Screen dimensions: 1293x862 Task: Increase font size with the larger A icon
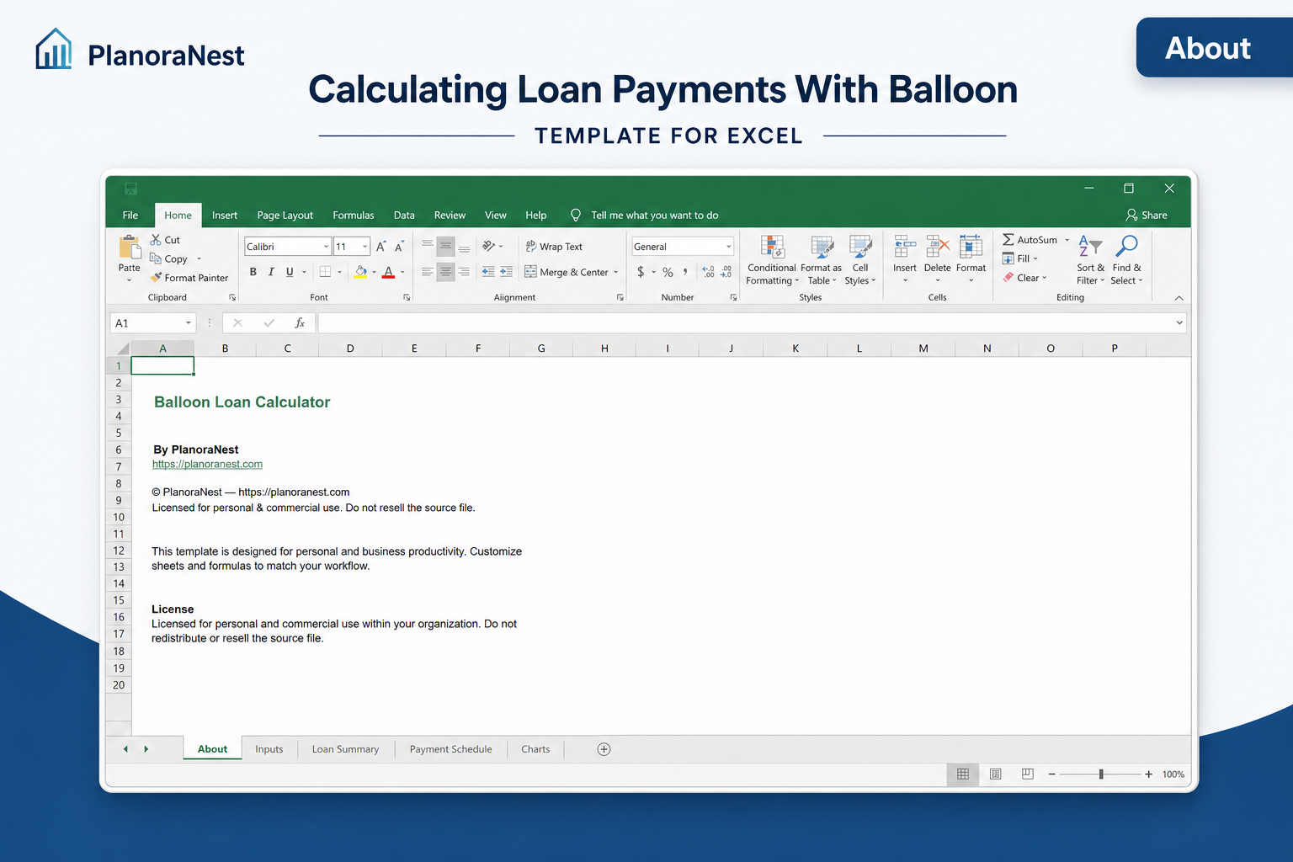381,247
